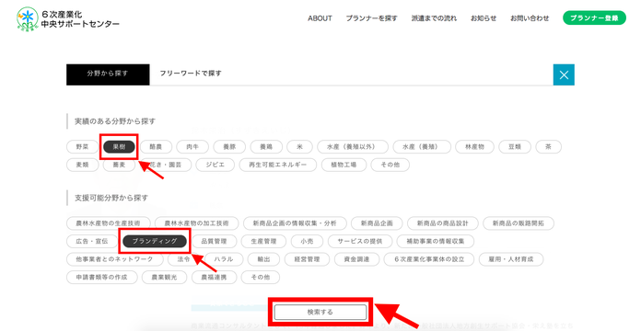Select 他事業者とのネットワーク tag
Viewport: 641px width, 331px height.
tap(114, 259)
